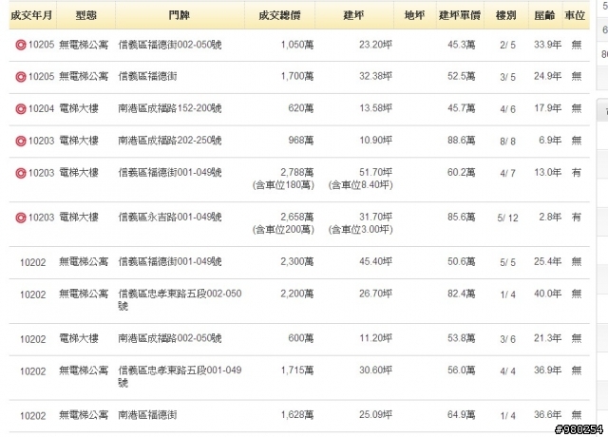Click the floor area 32.38坪
Screen dimensions: 608x437
[x=376, y=76]
